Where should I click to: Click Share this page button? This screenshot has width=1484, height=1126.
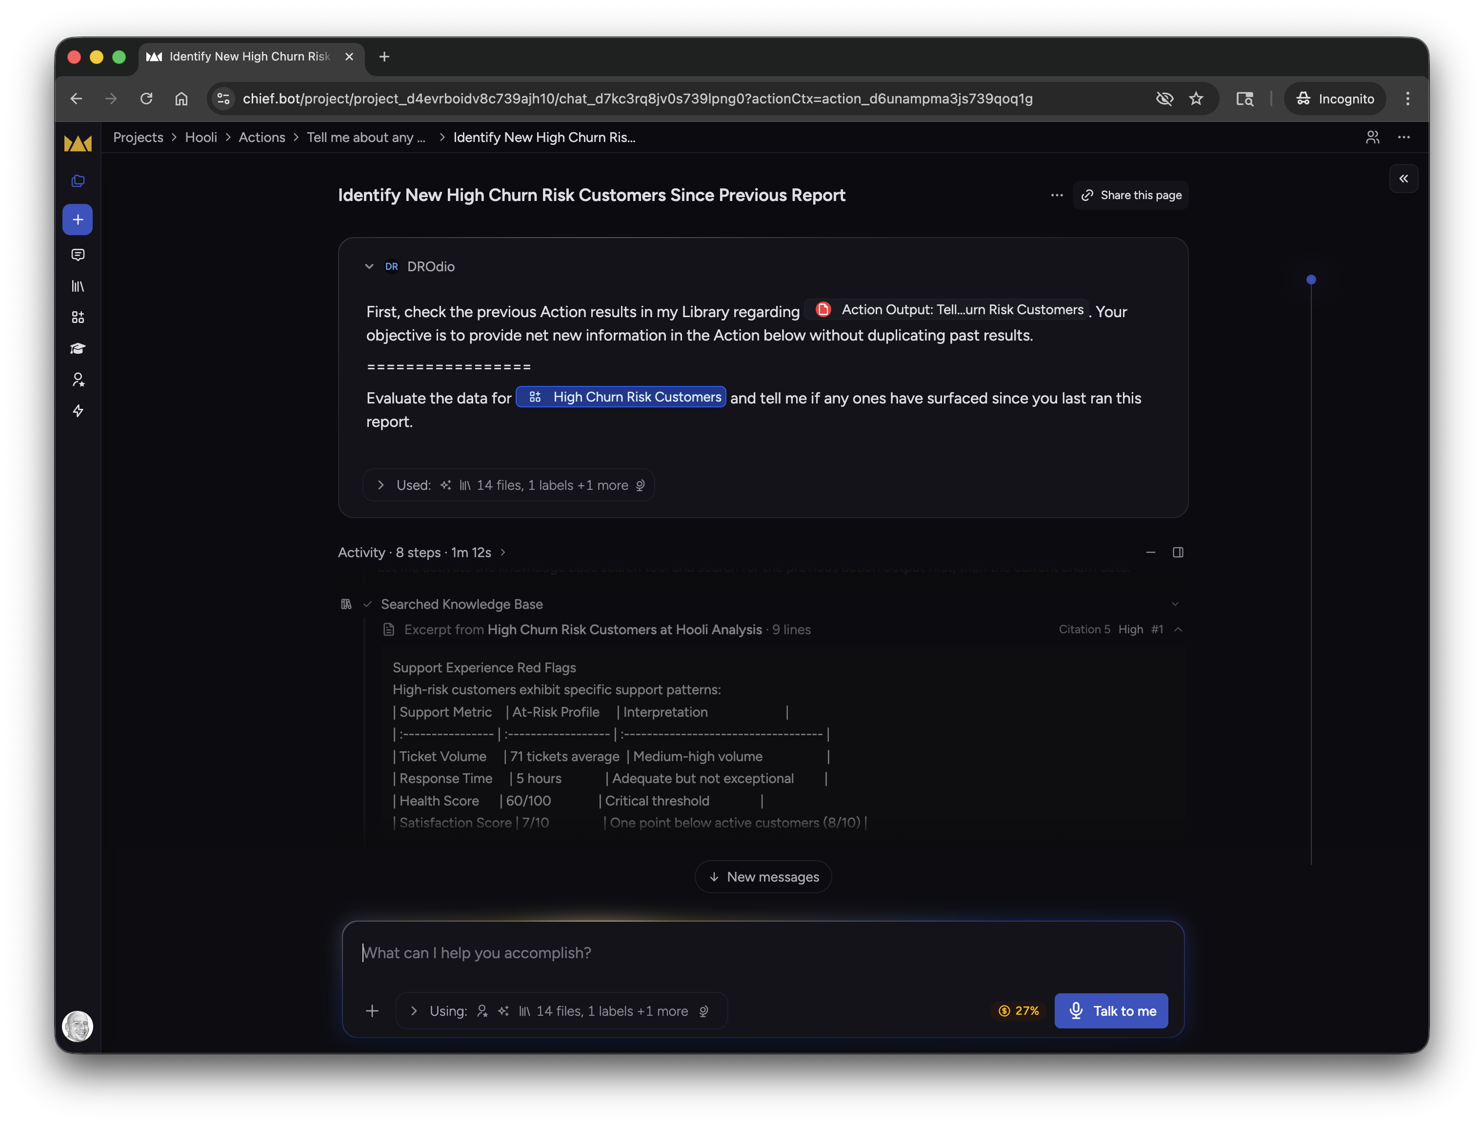coord(1130,195)
